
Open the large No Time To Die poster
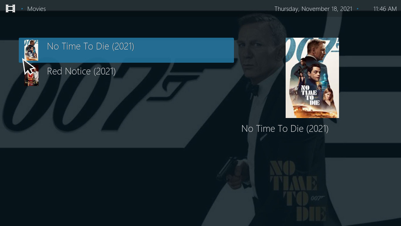[x=312, y=78]
